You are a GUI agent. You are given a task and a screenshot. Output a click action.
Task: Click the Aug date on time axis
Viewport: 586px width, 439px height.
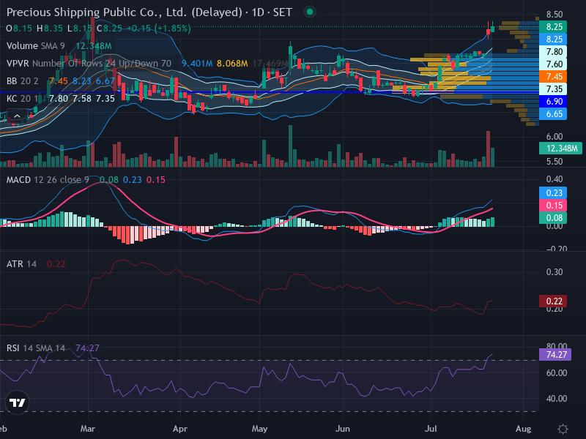[x=523, y=429]
